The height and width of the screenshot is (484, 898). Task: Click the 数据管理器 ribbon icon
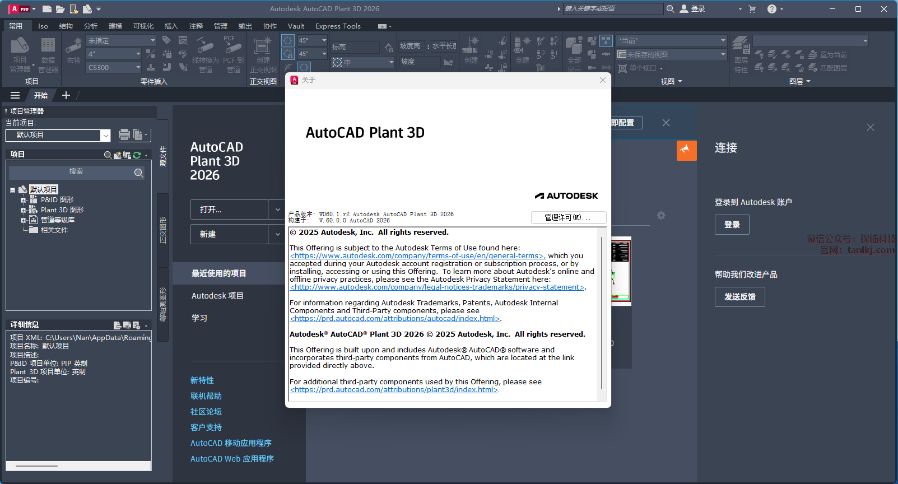point(48,54)
